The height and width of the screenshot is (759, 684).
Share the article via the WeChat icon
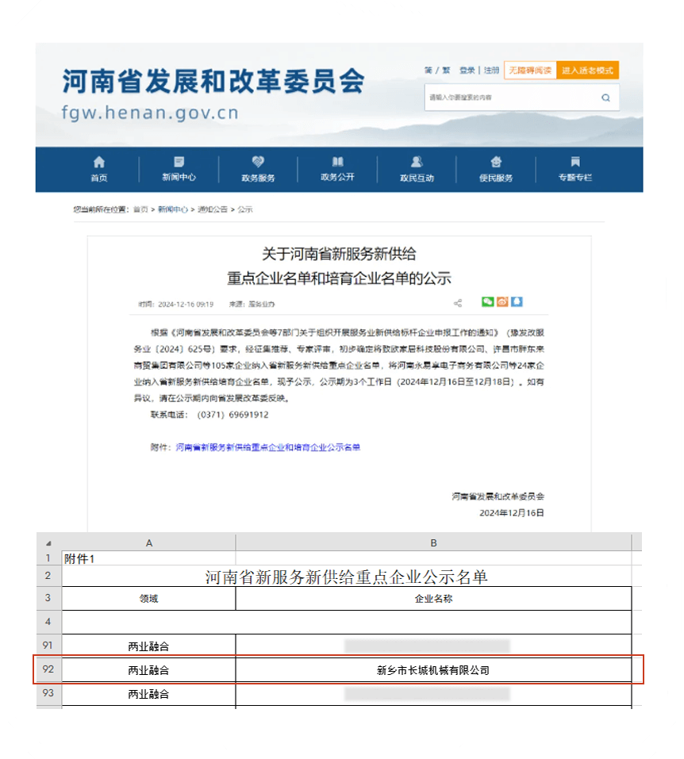tap(487, 302)
